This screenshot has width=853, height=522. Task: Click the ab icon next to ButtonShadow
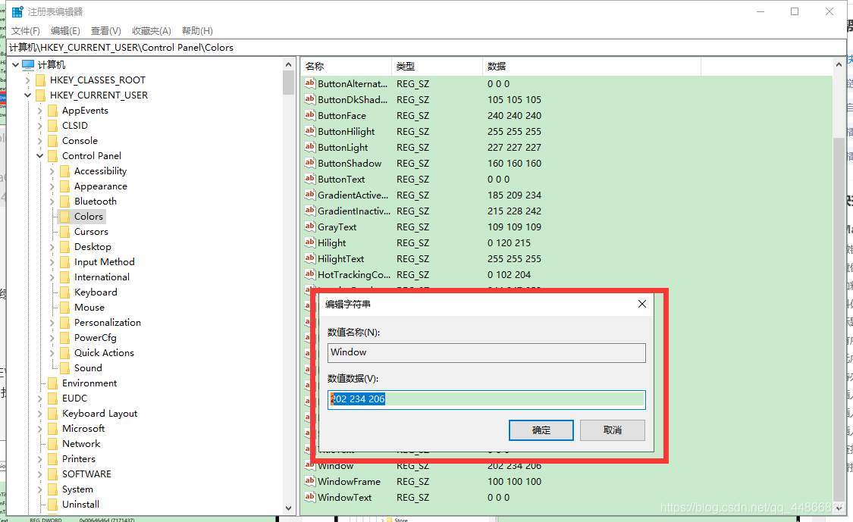(309, 163)
